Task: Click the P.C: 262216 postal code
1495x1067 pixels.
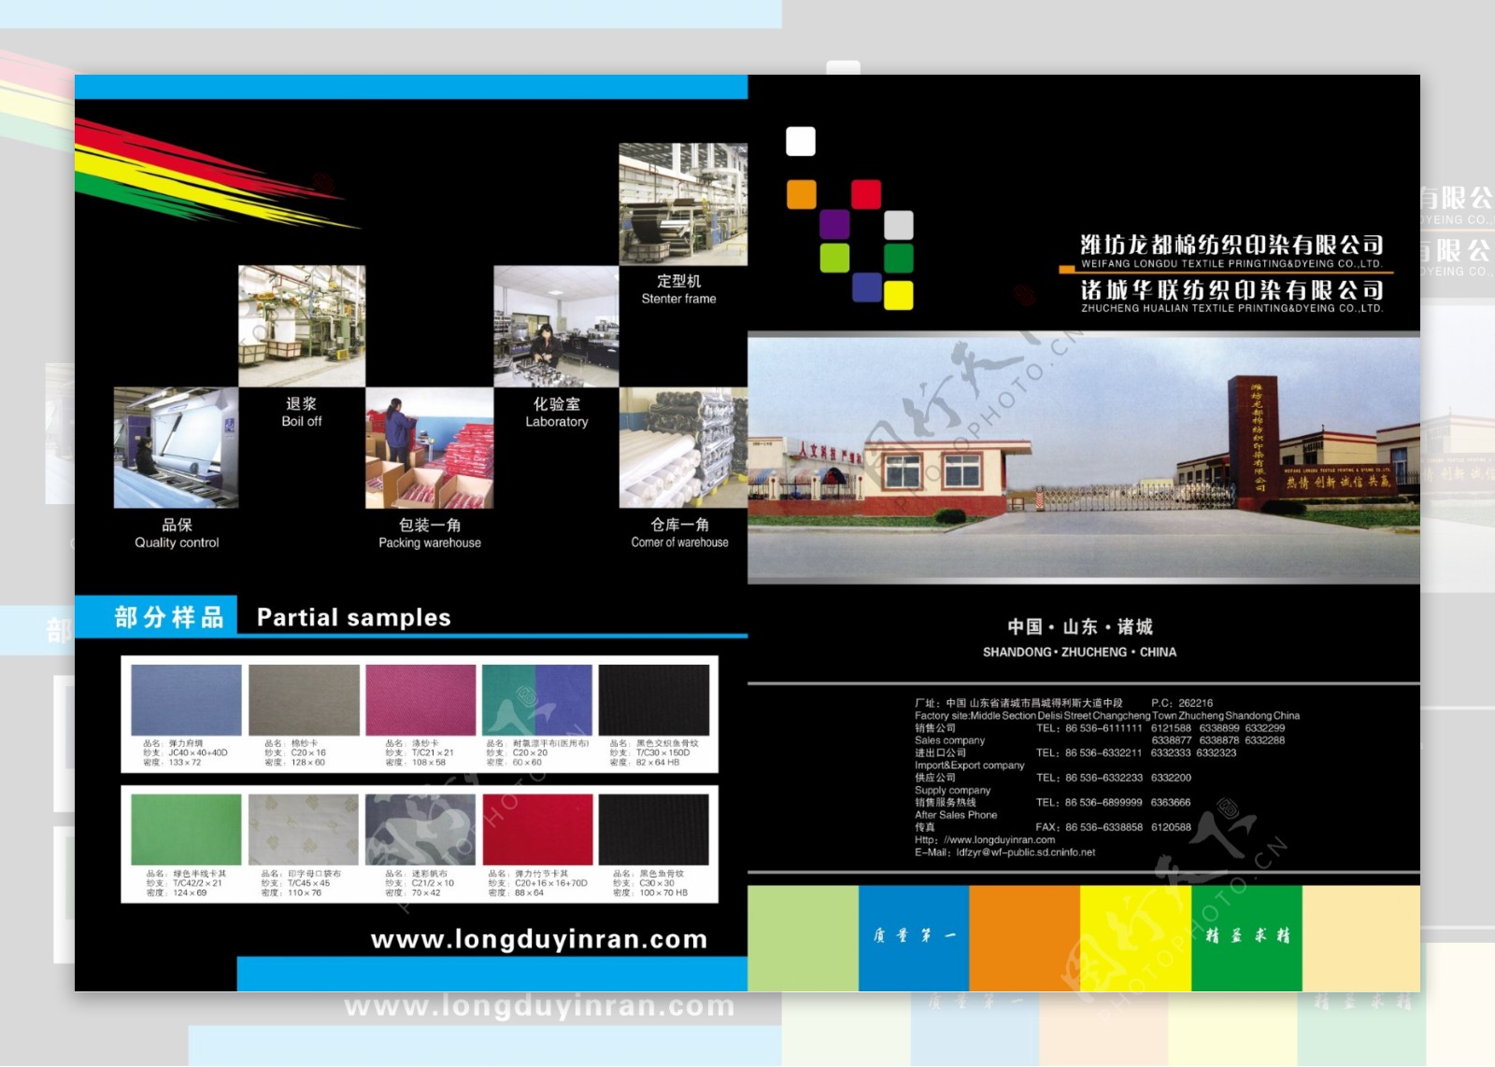Action: pos(1182,703)
